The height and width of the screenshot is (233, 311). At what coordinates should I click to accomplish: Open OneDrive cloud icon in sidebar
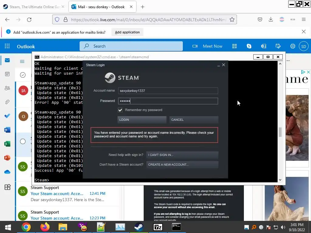click(7, 172)
